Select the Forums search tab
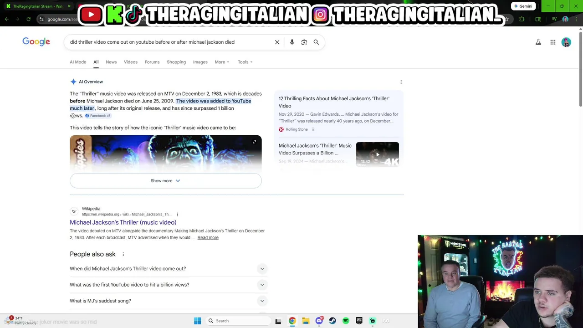The image size is (583, 328). (x=152, y=62)
